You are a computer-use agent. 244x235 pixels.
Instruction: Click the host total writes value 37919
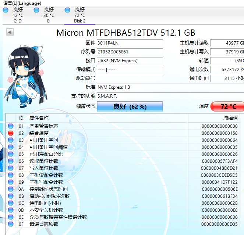[x=227, y=52]
